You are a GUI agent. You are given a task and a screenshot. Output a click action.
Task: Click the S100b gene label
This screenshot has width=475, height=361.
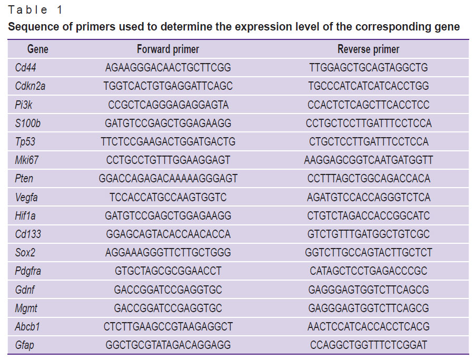pyautogui.click(x=27, y=123)
